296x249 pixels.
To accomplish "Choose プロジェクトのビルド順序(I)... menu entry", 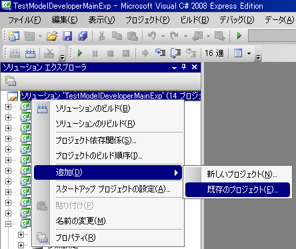I will 109,156.
